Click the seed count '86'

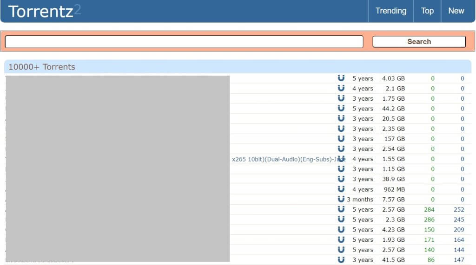coord(431,260)
